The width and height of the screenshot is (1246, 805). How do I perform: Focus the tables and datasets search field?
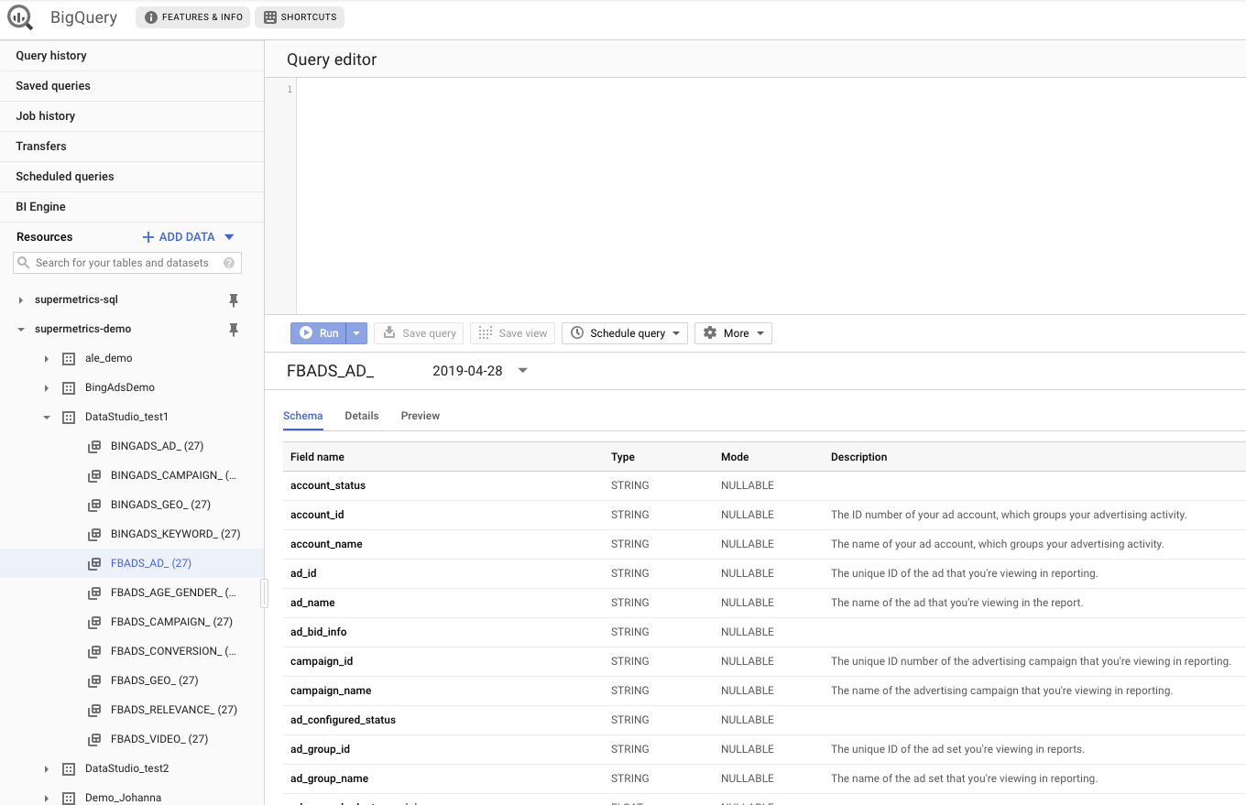[x=127, y=263]
